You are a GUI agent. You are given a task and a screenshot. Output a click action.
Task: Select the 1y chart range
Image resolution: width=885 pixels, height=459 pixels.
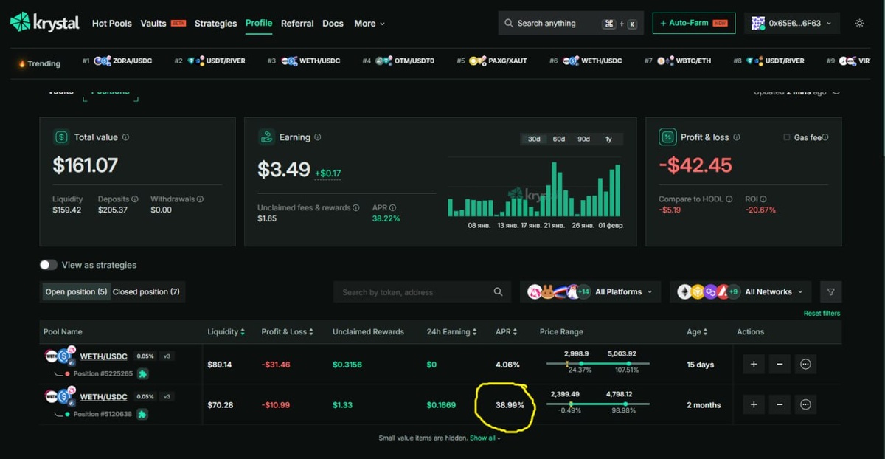coord(608,139)
